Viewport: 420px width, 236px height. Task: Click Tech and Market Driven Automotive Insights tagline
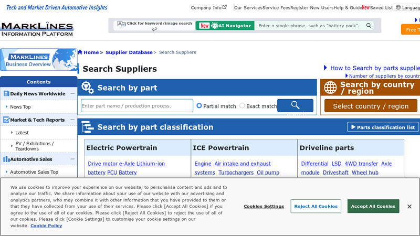[57, 7]
